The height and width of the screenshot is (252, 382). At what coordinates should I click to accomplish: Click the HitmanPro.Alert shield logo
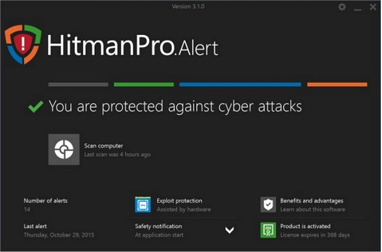click(x=23, y=44)
